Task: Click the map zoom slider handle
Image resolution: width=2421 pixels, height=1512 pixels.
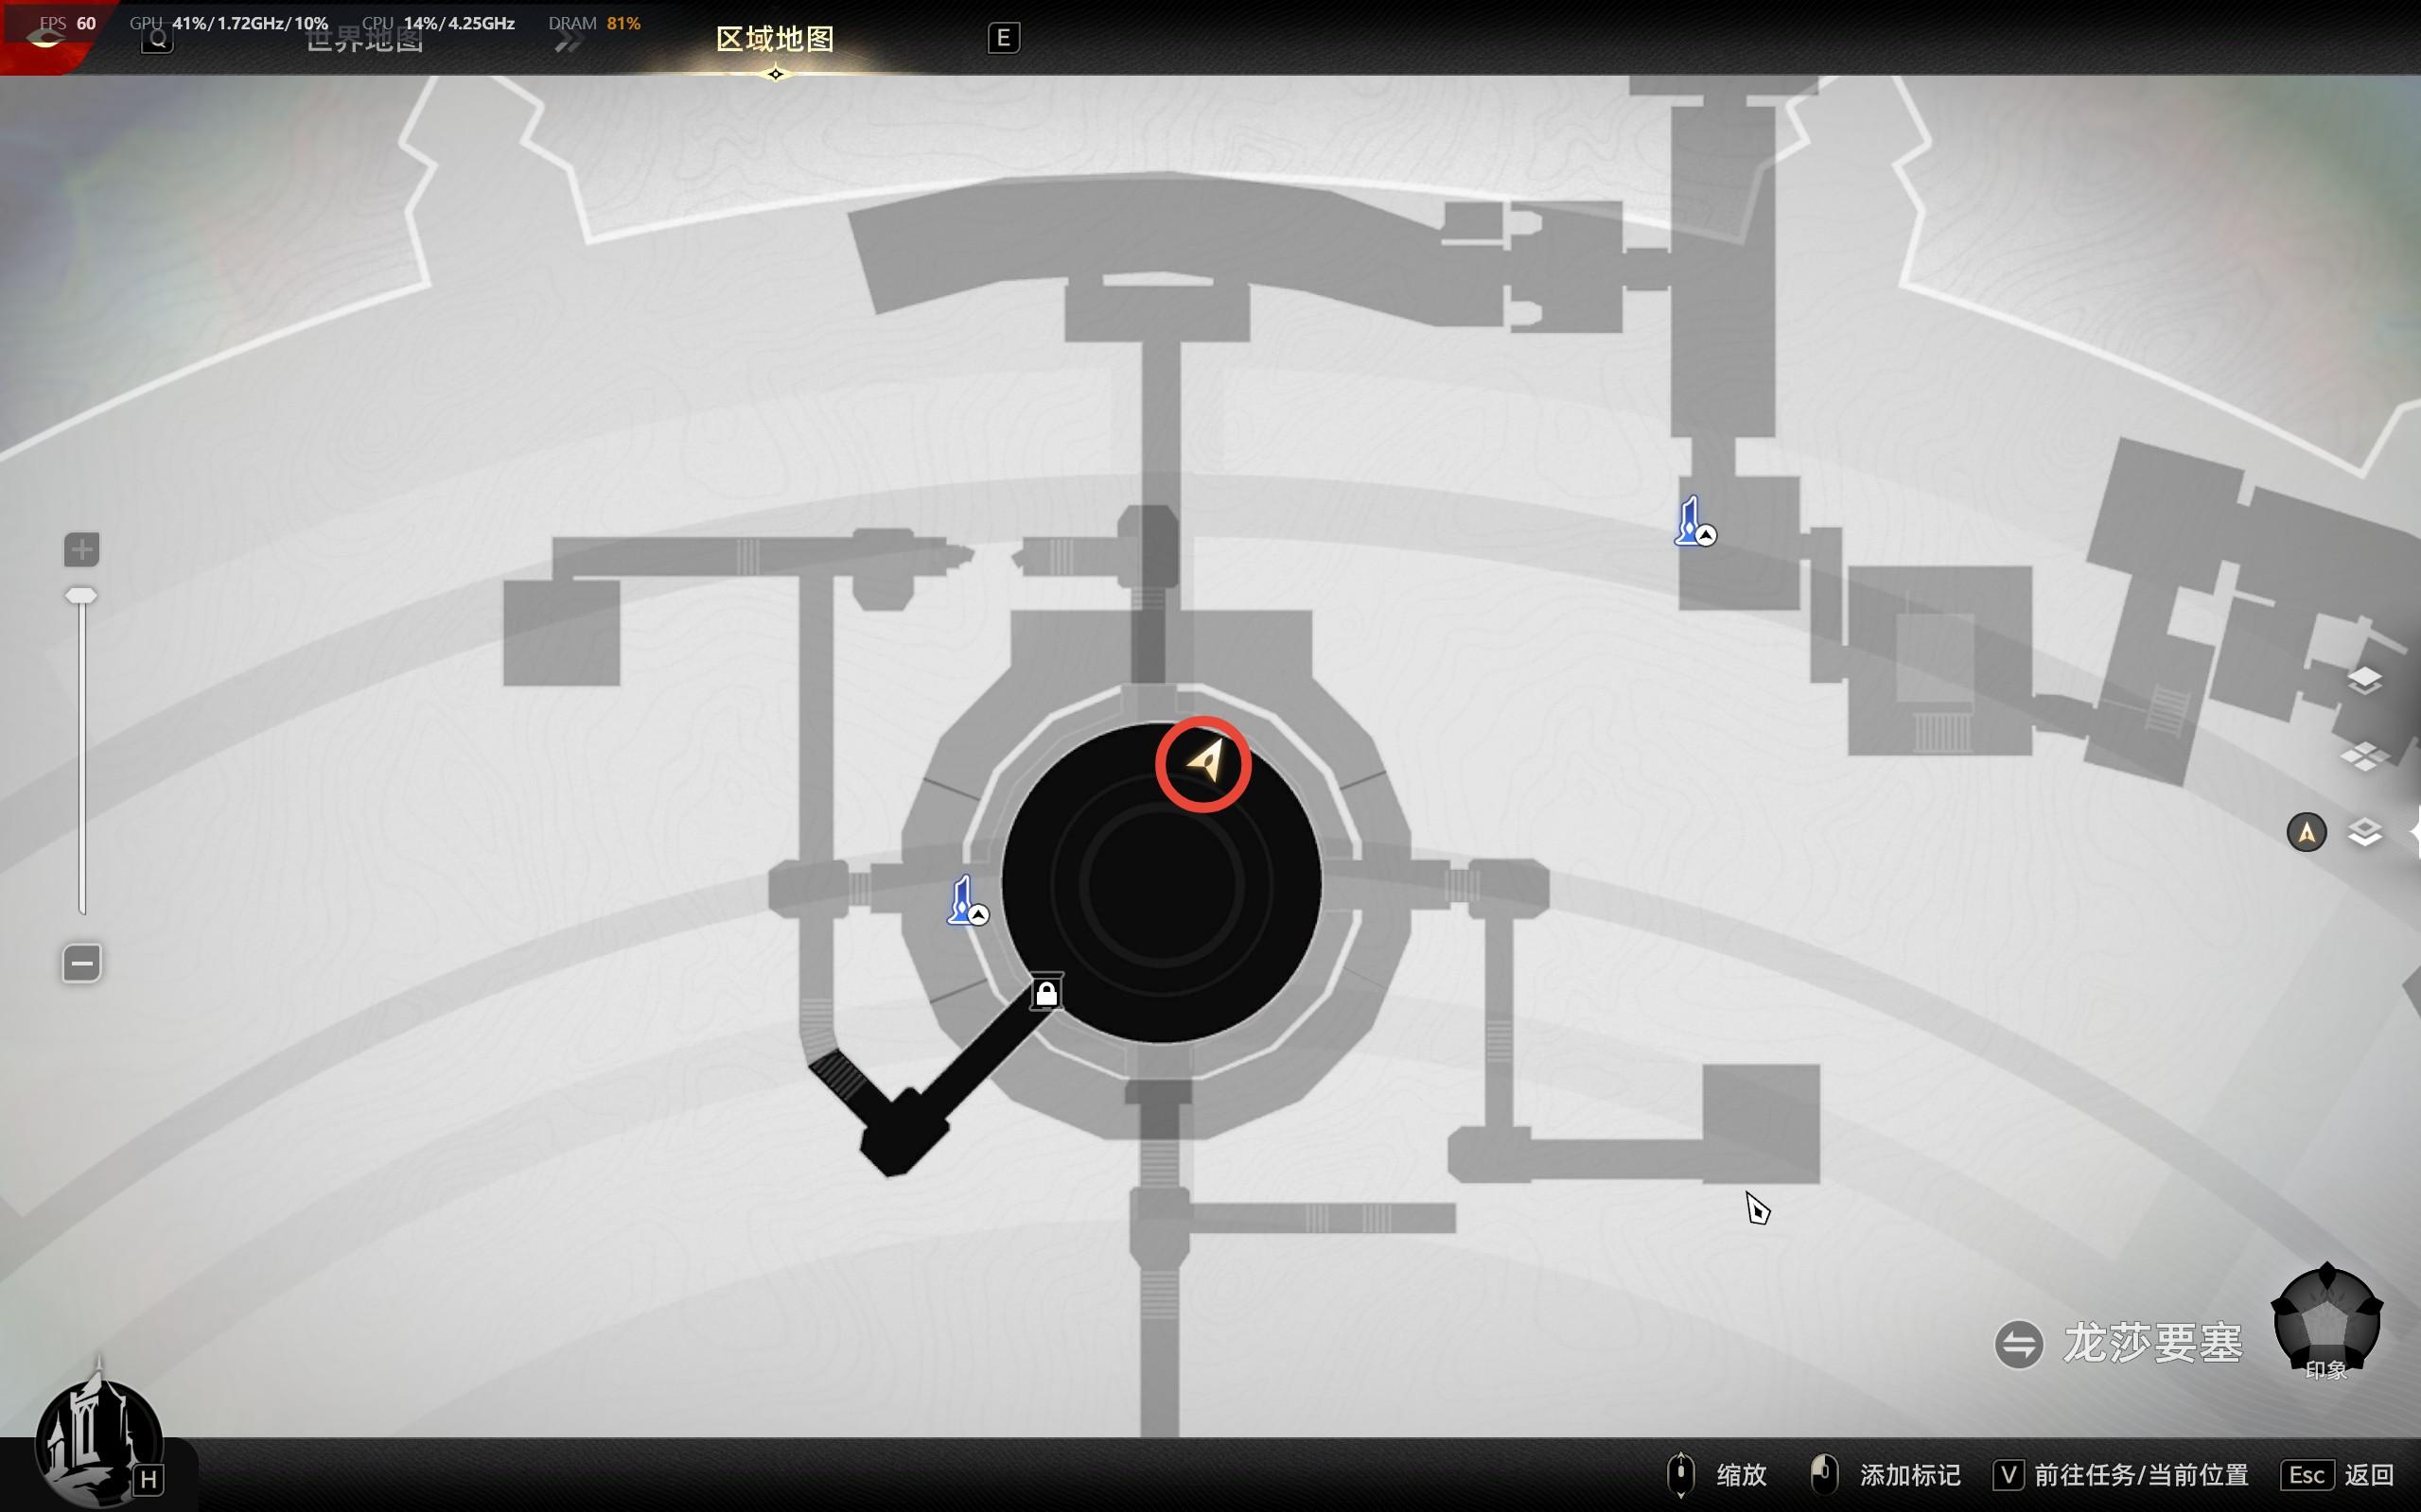Action: coord(81,596)
